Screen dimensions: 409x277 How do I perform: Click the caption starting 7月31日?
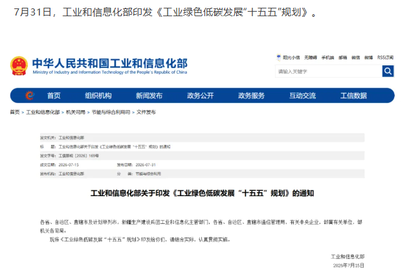click(166, 12)
